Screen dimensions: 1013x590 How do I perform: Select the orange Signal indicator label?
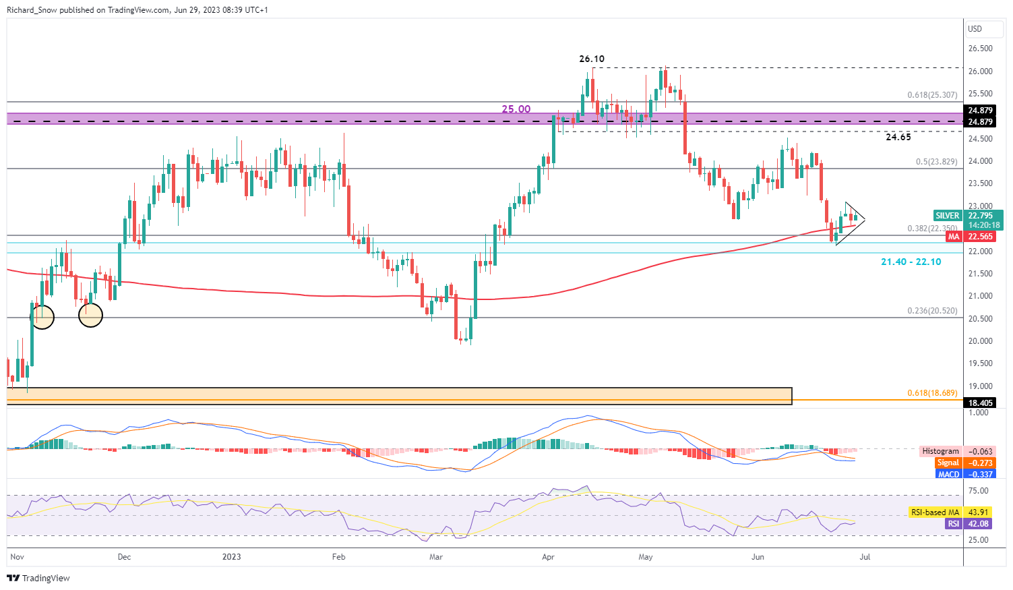coord(948,463)
